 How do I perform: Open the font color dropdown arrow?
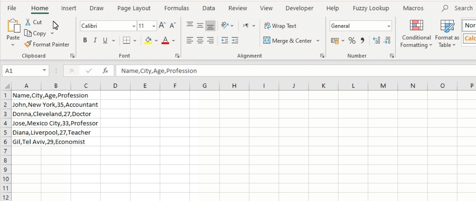coord(173,40)
